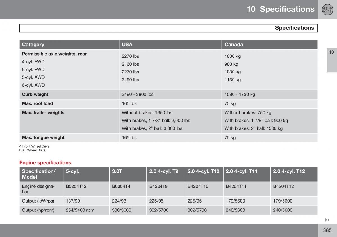Select 'Without brakes: 1650 lbs'

(x=147, y=113)
